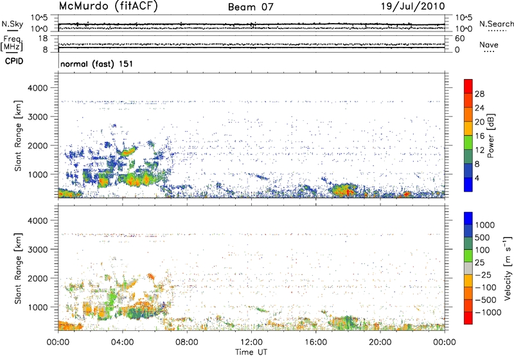Click the 'Slant Range [km]' label of power panel
The width and height of the screenshot is (514, 356).
[x=18, y=136]
